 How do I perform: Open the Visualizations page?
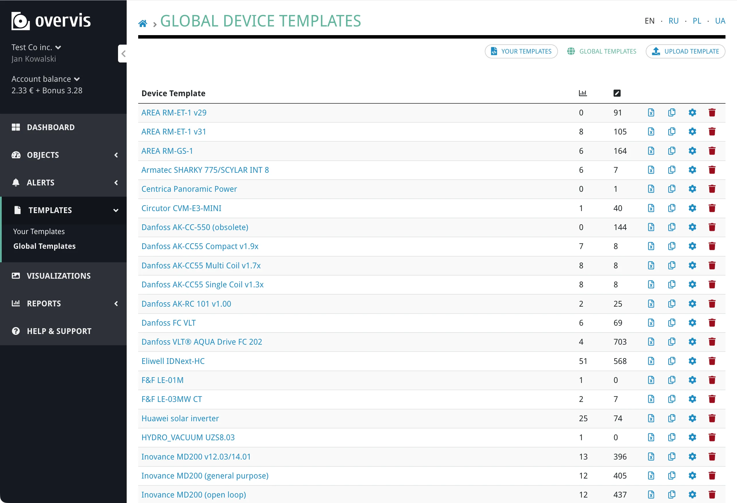(63, 276)
